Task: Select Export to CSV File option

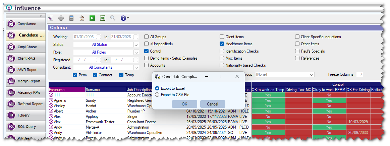Action: [157, 95]
